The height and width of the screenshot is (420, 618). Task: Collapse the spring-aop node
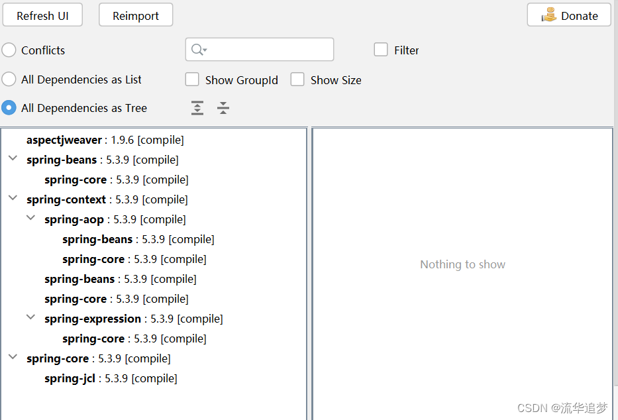click(30, 218)
